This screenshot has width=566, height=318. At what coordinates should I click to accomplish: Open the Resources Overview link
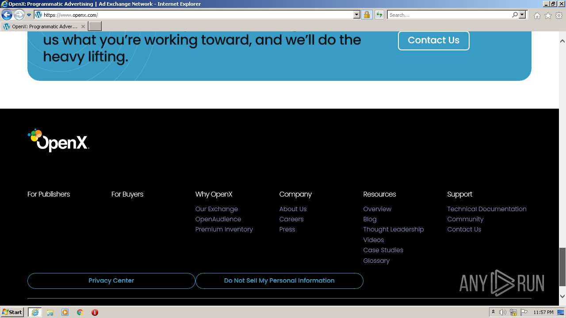377,209
